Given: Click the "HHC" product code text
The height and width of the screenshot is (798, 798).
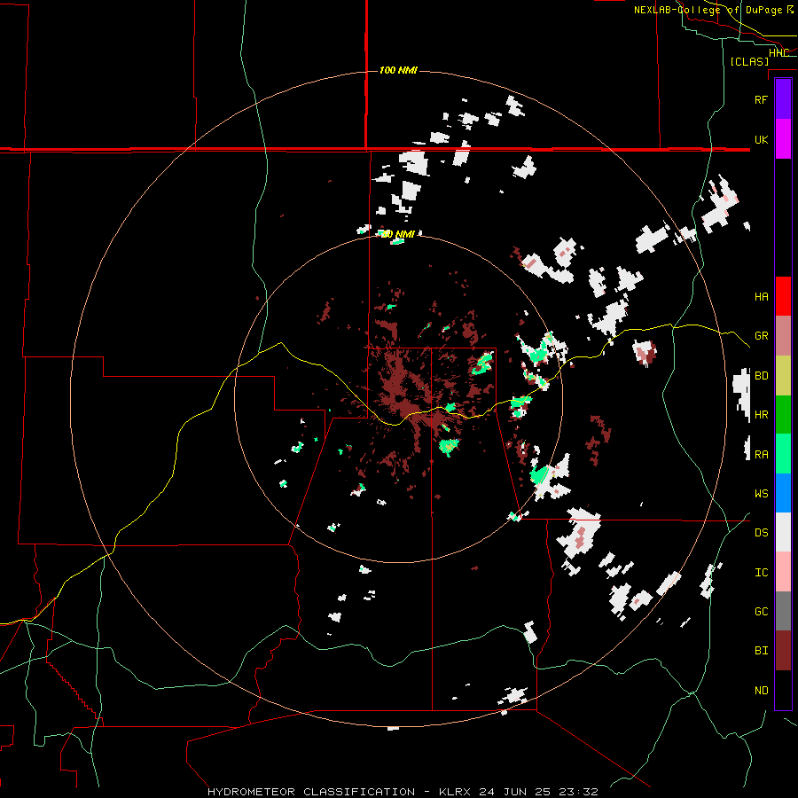Looking at the screenshot, I should [x=778, y=53].
